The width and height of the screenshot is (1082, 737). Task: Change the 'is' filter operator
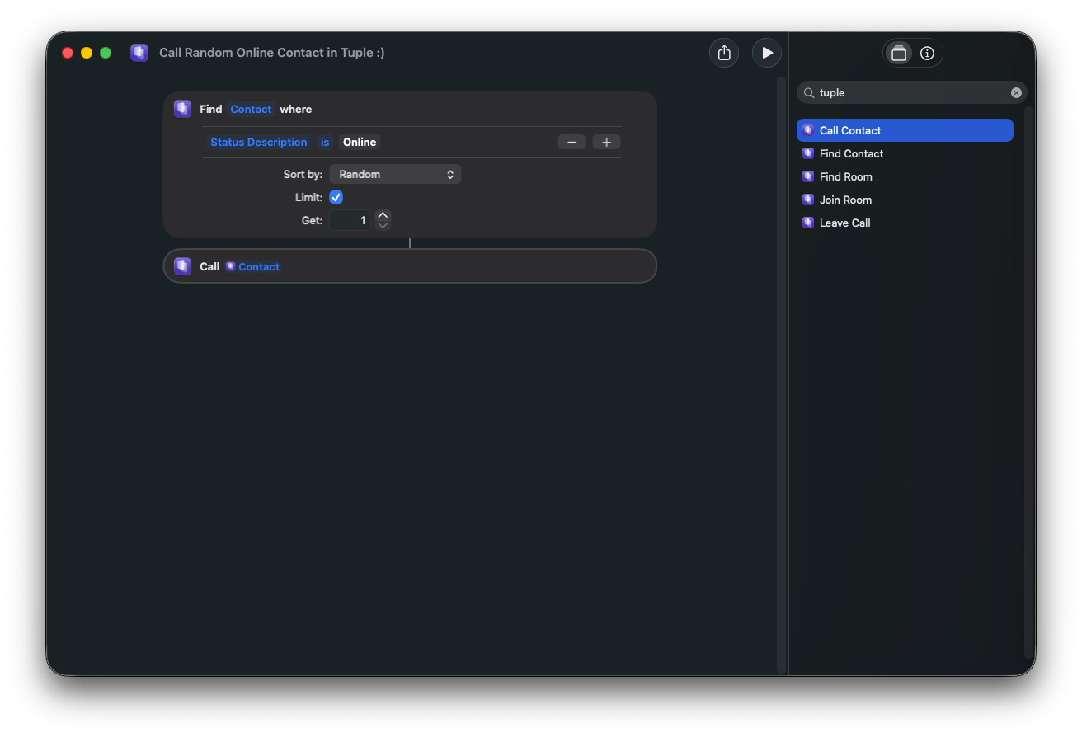(x=325, y=142)
